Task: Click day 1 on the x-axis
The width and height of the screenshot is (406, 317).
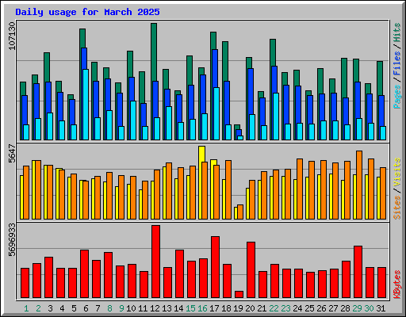Action: pyautogui.click(x=26, y=308)
